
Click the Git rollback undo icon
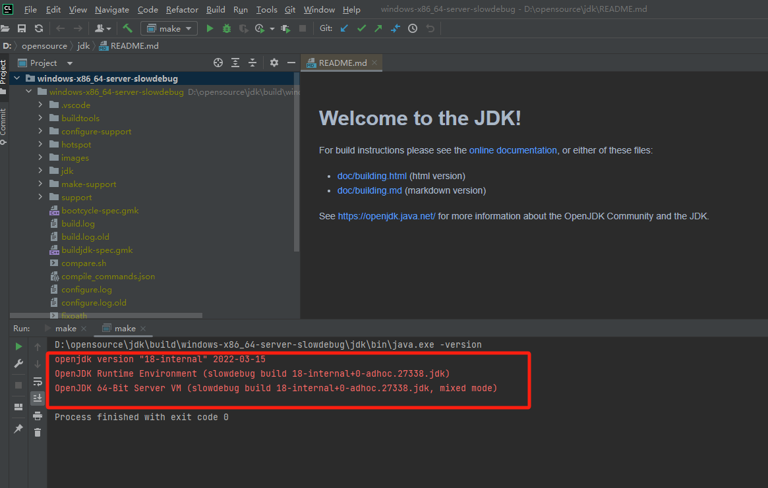point(430,28)
